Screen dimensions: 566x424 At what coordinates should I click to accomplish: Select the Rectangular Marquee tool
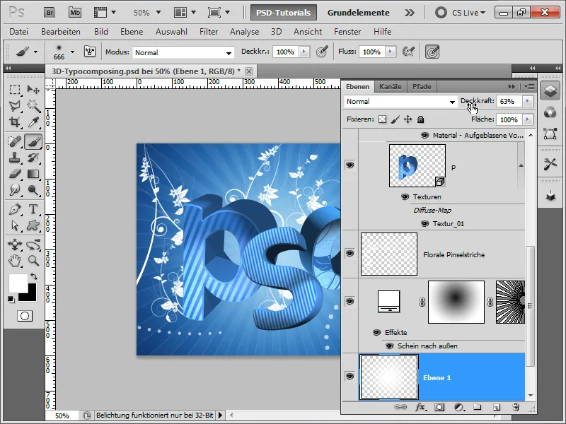click(14, 90)
